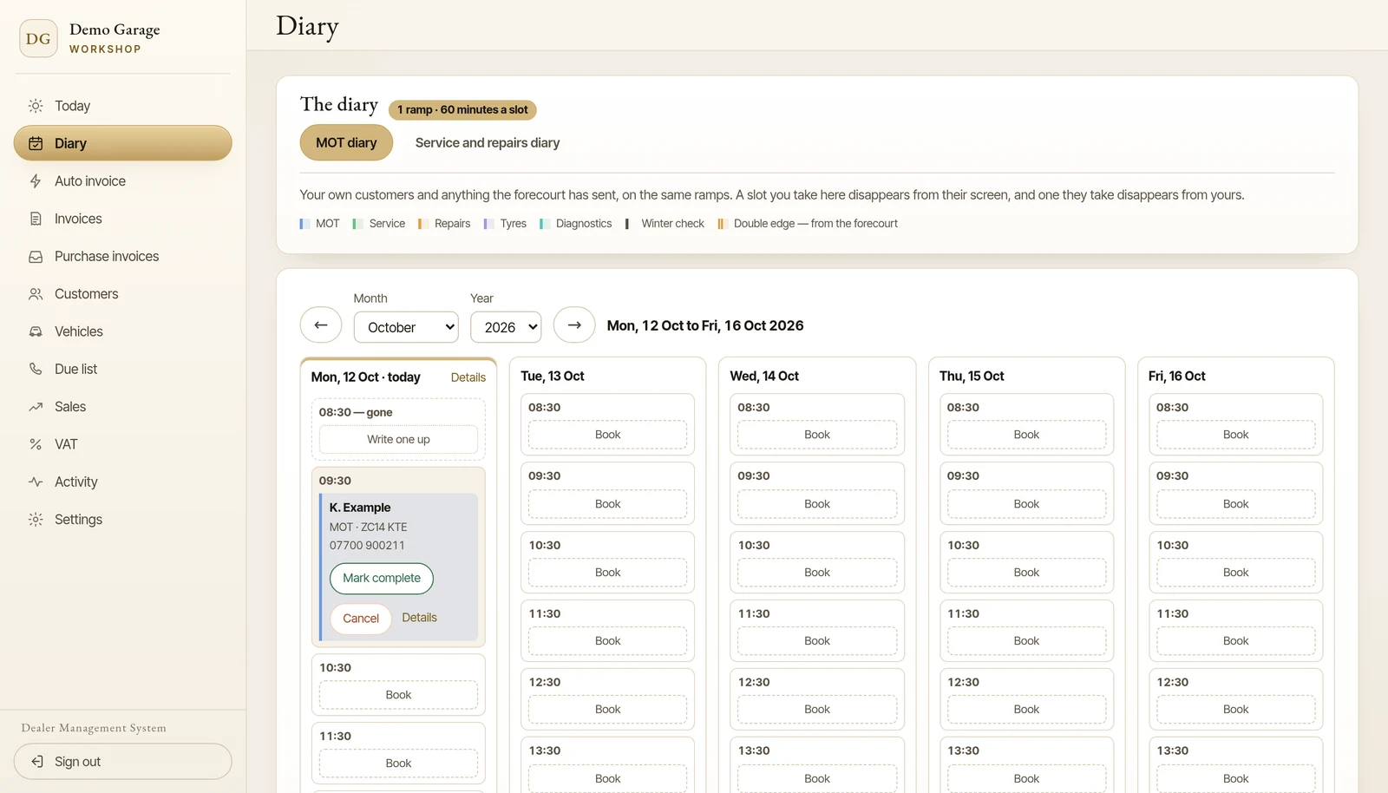Screen dimensions: 1388x793
Task: Open Details link for Mon, 12 Oct
Action: [468, 377]
